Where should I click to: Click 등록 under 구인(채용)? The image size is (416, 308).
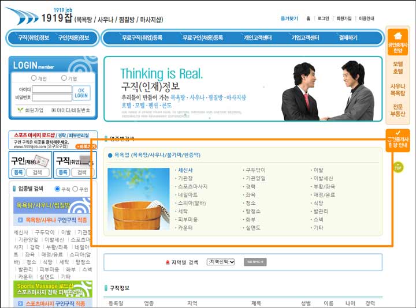click(x=18, y=172)
